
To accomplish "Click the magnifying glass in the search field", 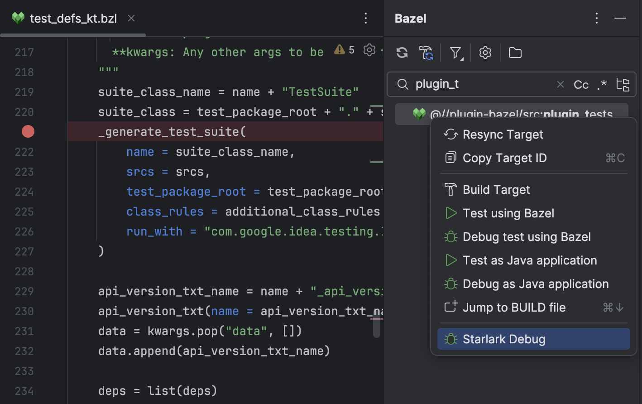I will pyautogui.click(x=402, y=84).
